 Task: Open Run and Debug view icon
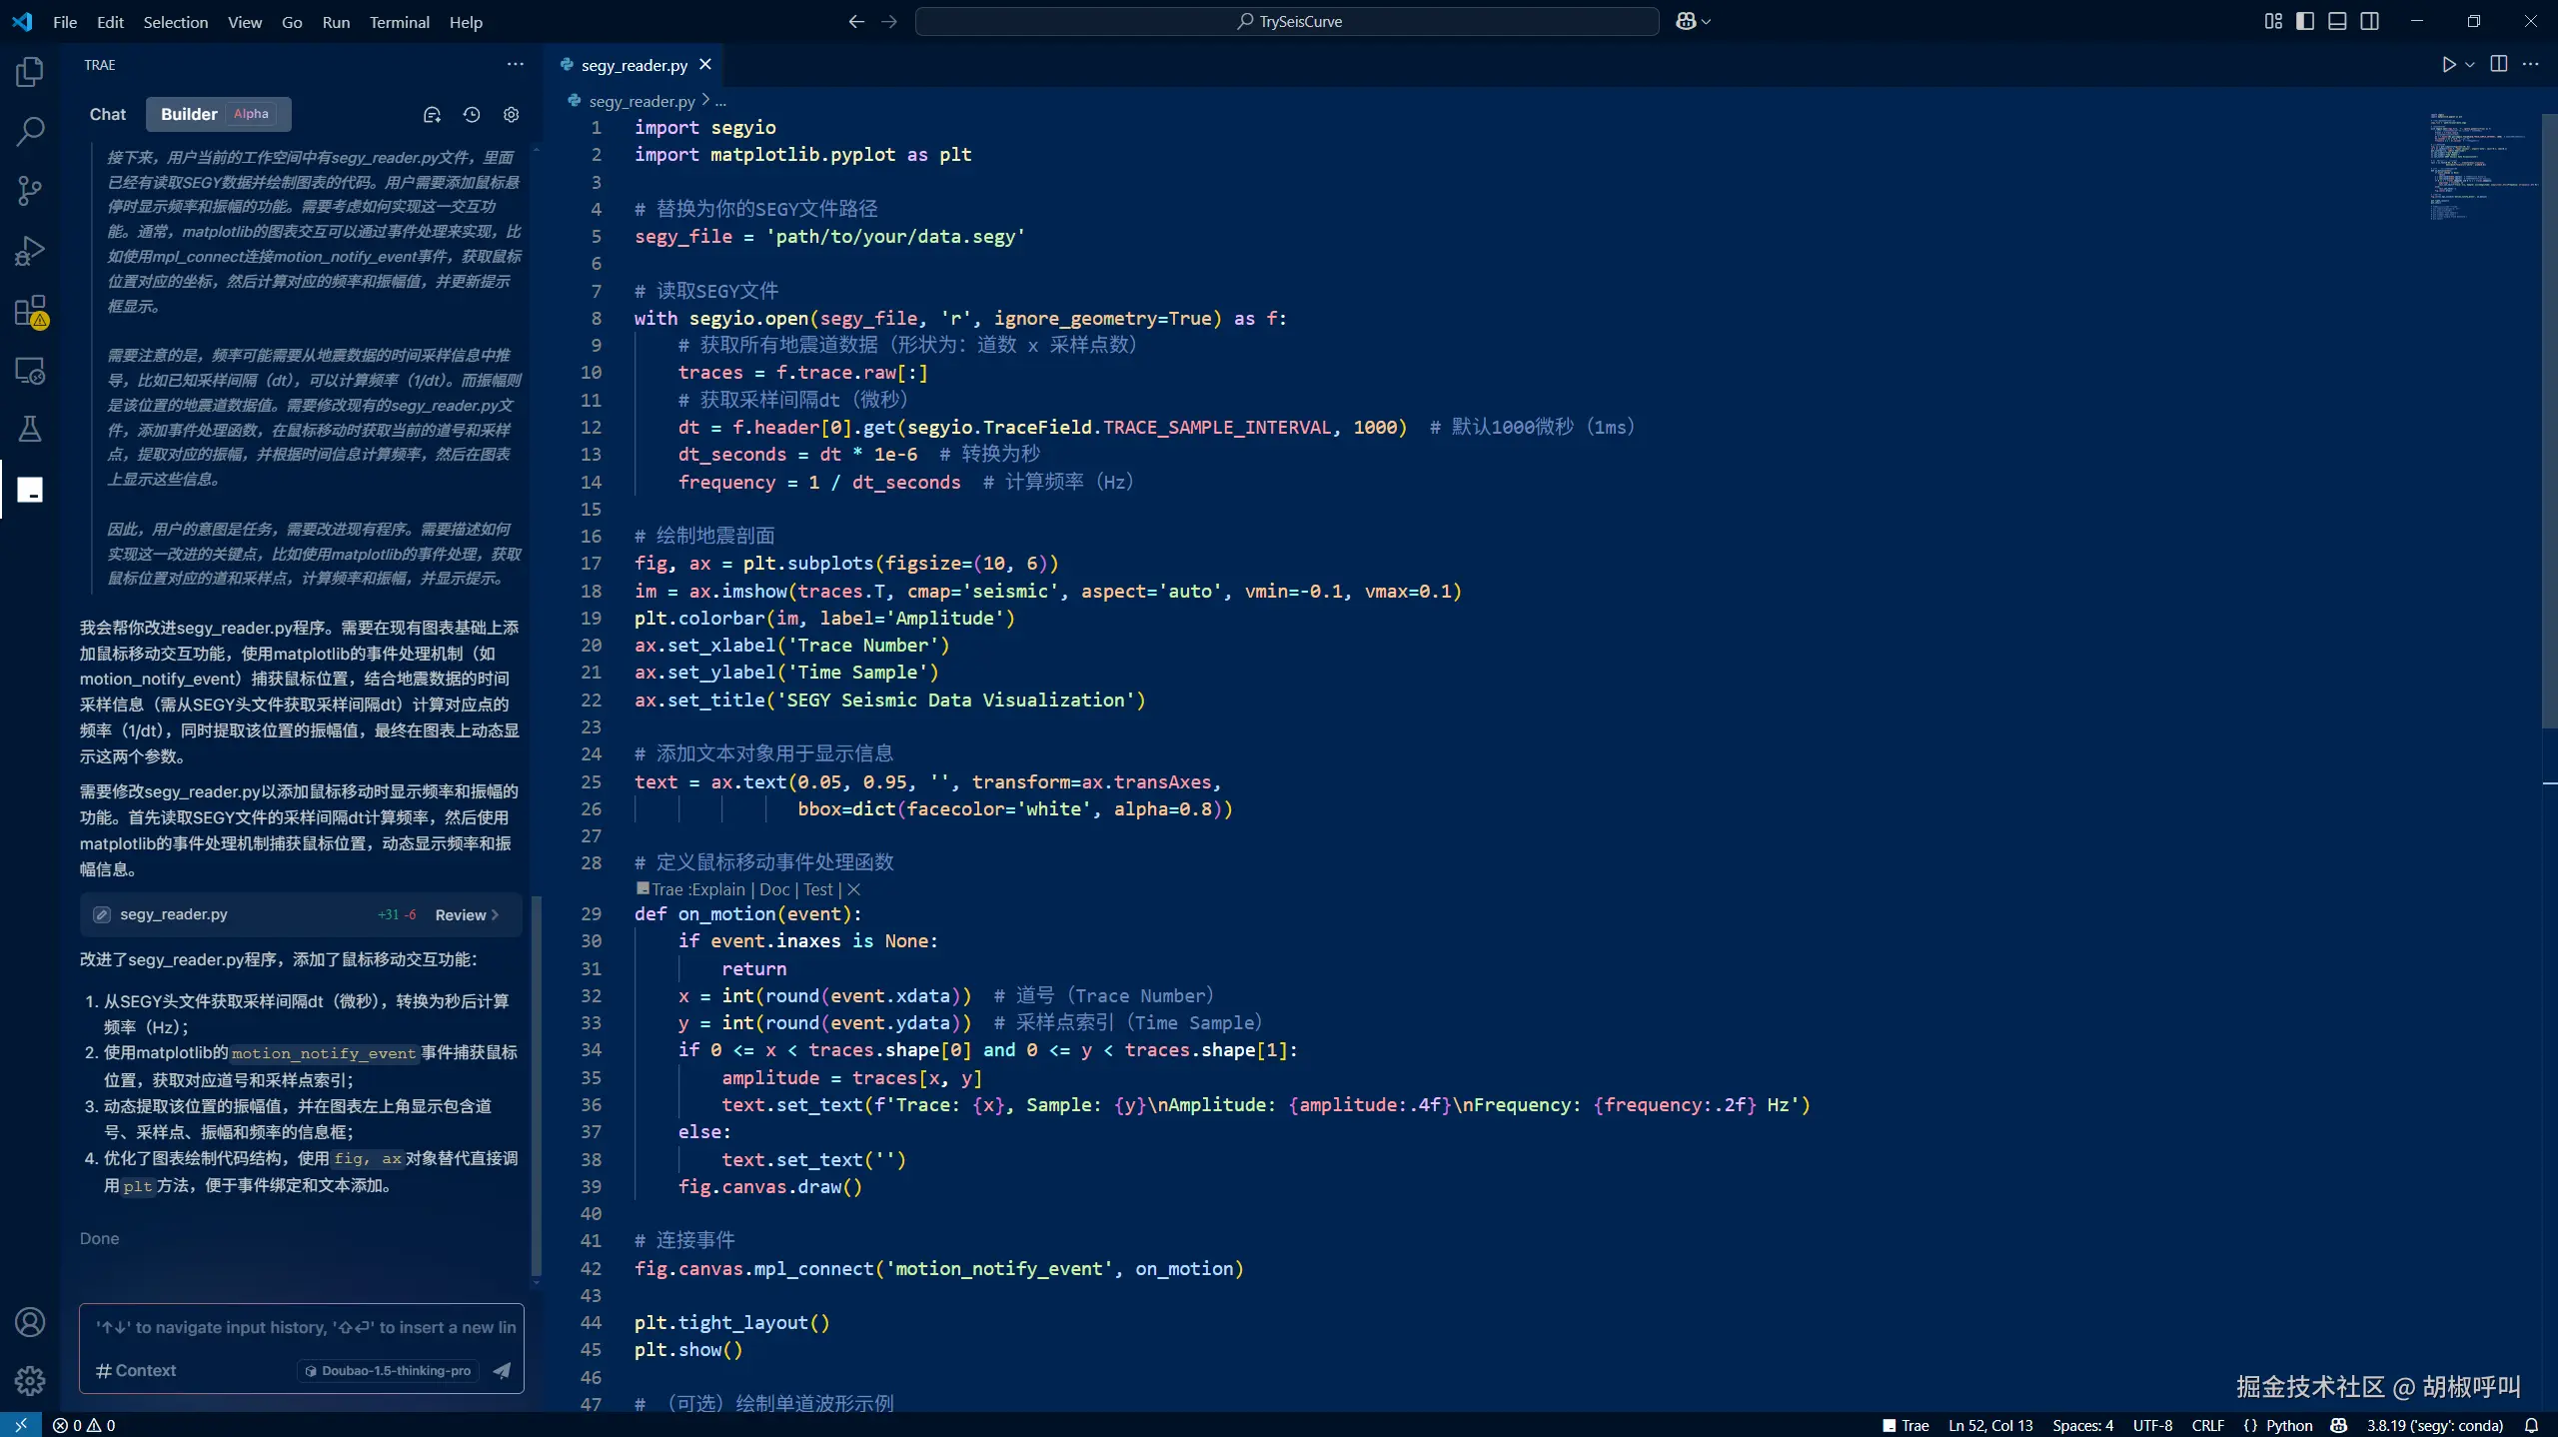click(x=30, y=251)
